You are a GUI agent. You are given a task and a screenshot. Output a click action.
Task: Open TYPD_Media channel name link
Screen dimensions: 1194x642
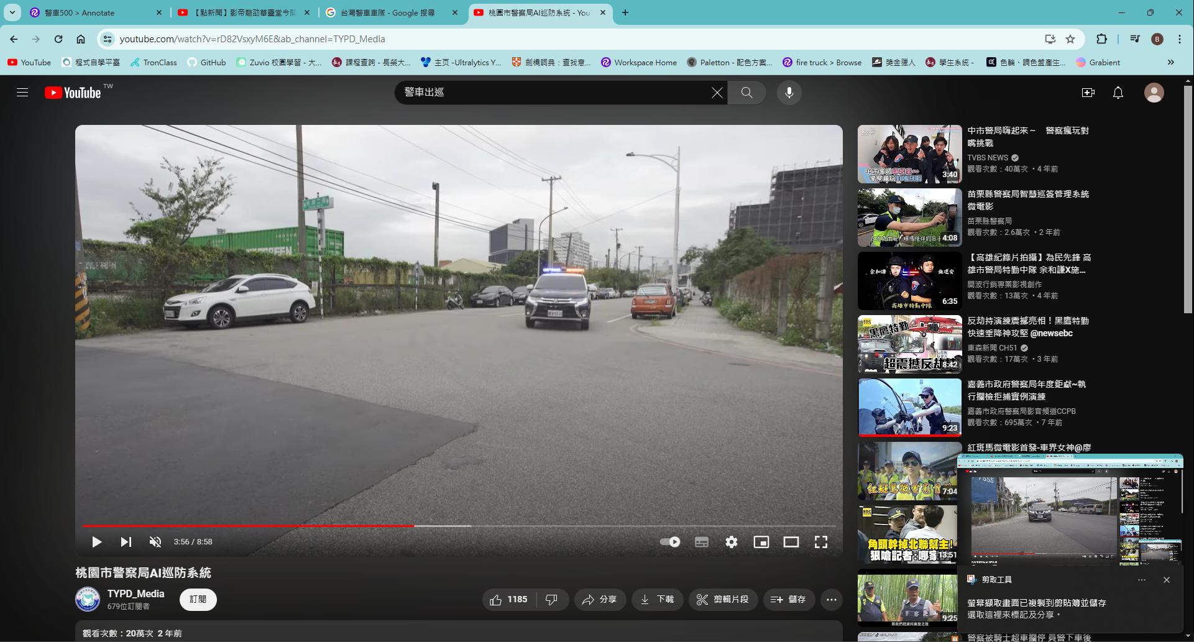click(x=135, y=594)
